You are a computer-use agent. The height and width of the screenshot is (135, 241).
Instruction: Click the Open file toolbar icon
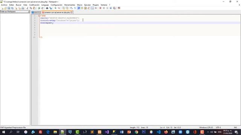click(5, 8)
